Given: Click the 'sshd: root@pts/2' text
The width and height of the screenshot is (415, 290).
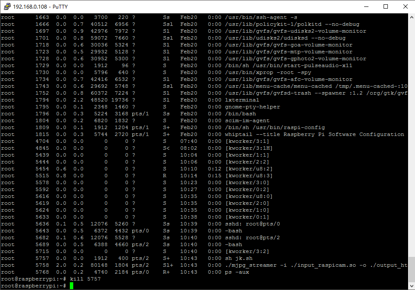Looking at the screenshot, I should 253,238.
